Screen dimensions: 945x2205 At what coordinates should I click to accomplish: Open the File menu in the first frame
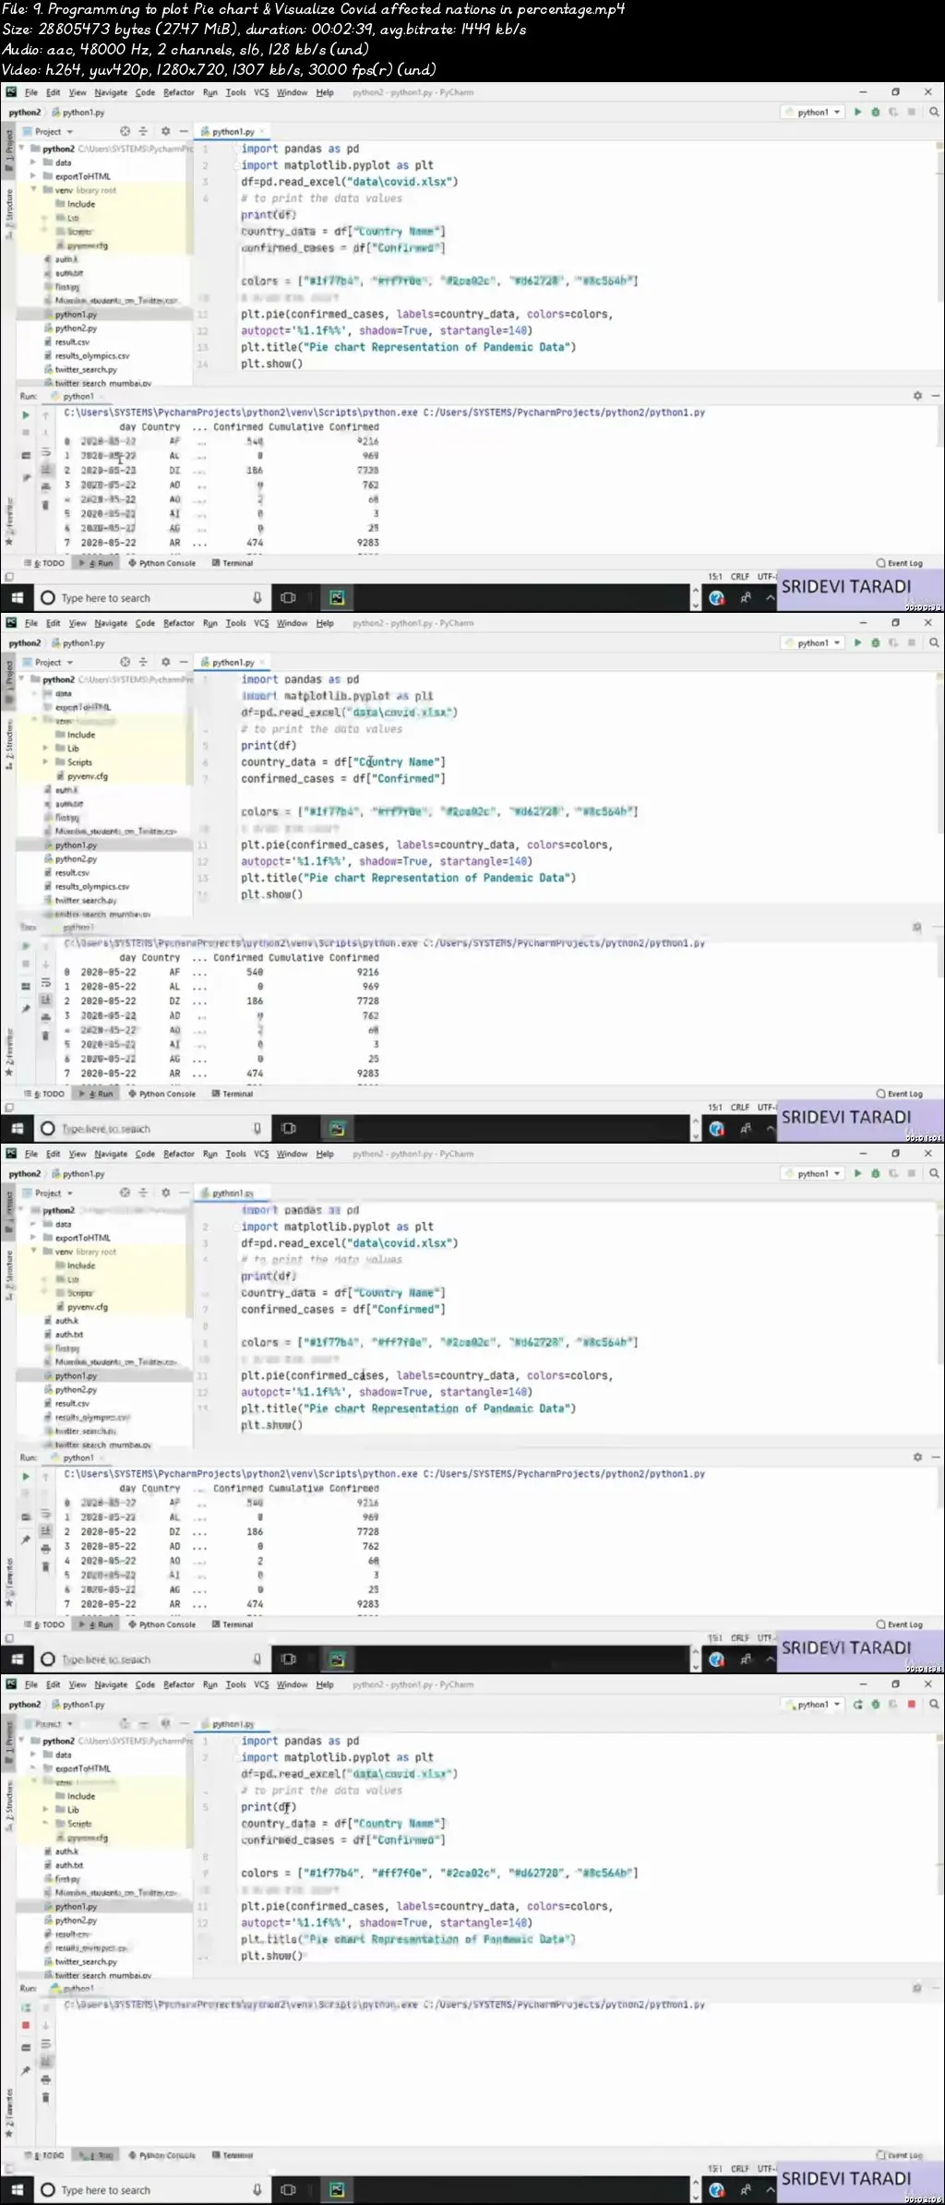point(31,92)
